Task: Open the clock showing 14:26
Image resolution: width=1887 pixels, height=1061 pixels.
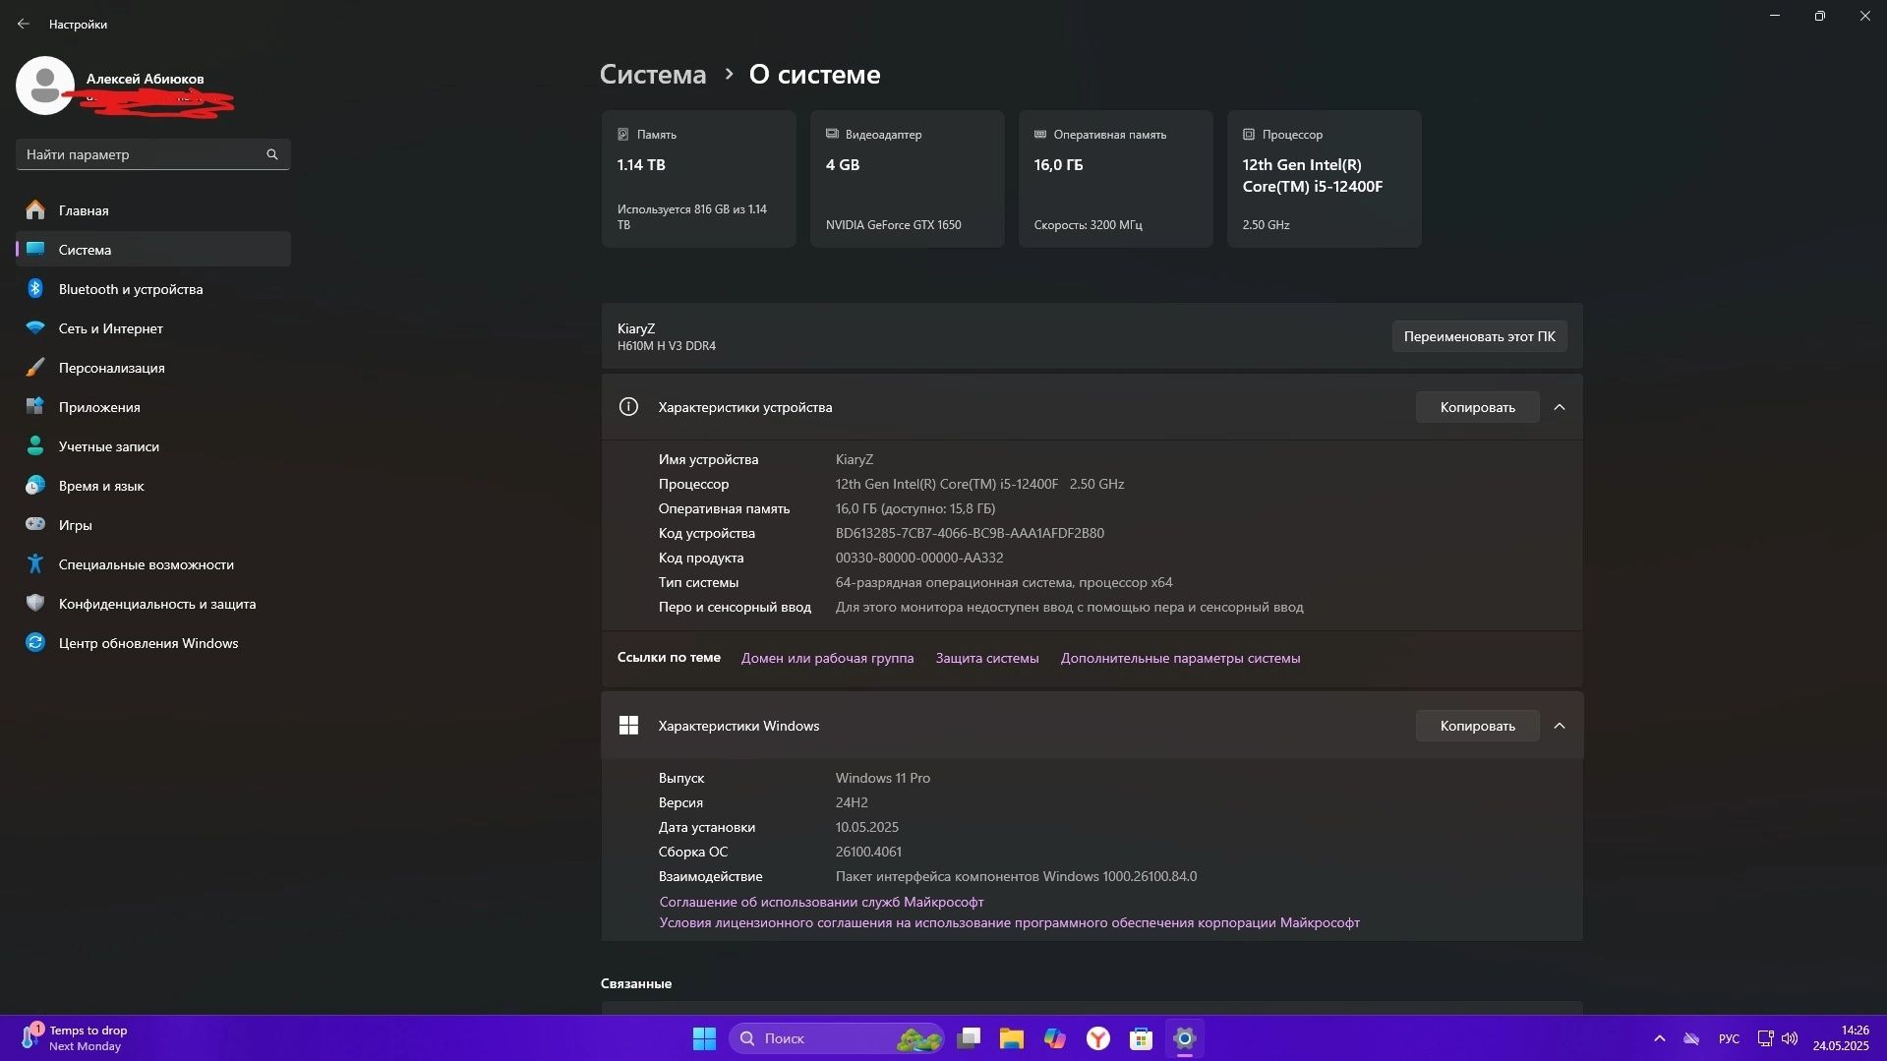Action: coord(1841,1038)
